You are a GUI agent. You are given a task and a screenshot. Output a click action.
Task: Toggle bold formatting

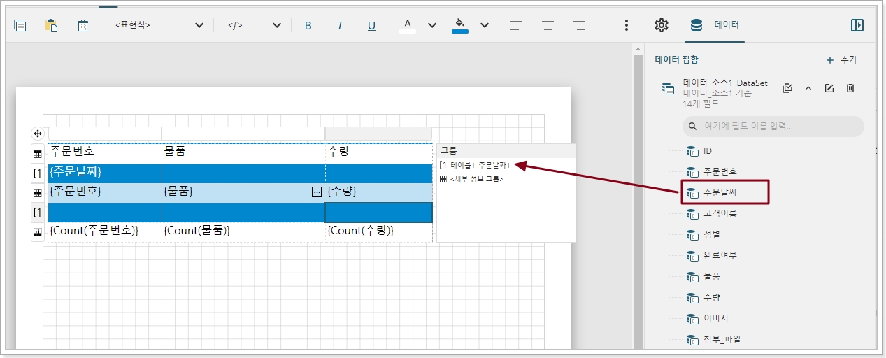[x=308, y=25]
